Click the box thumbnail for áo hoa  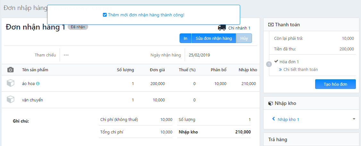point(11,83)
